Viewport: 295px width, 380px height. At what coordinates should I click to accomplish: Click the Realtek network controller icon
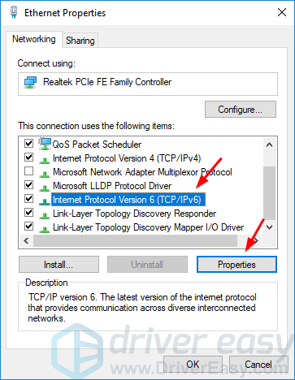pos(30,82)
